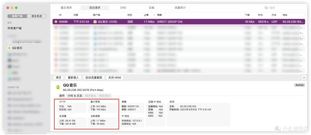Click the 上传: 9.5 MB/s max bandwidth value
The width and height of the screenshot is (311, 135).
pyautogui.click(x=98, y=106)
